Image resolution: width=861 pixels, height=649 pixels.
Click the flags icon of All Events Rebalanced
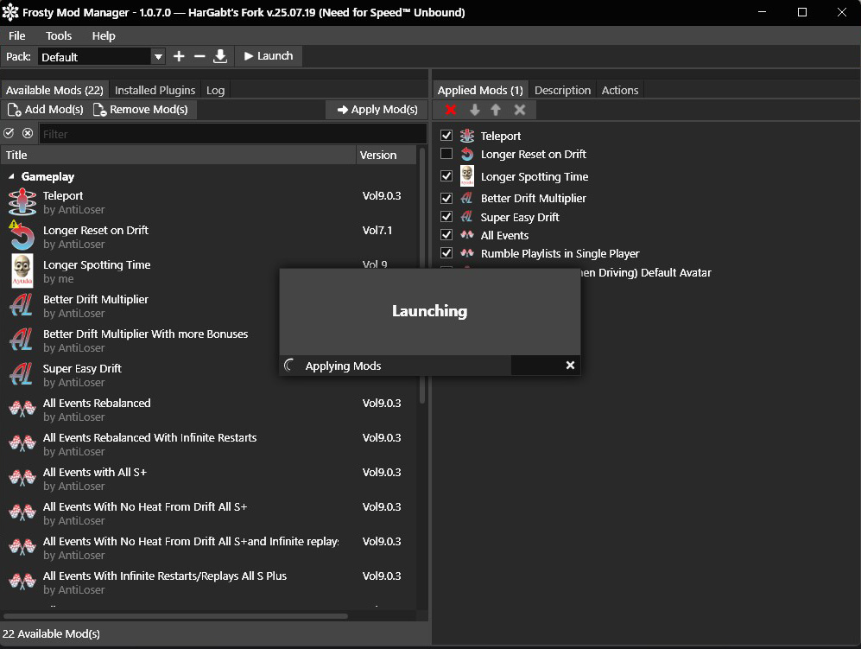22,410
